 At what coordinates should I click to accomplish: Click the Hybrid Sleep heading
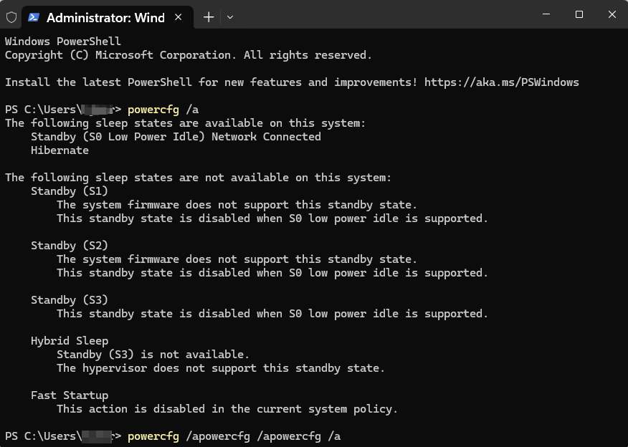coord(70,341)
